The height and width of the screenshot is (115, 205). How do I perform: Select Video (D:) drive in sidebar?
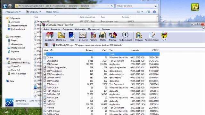point(16,66)
